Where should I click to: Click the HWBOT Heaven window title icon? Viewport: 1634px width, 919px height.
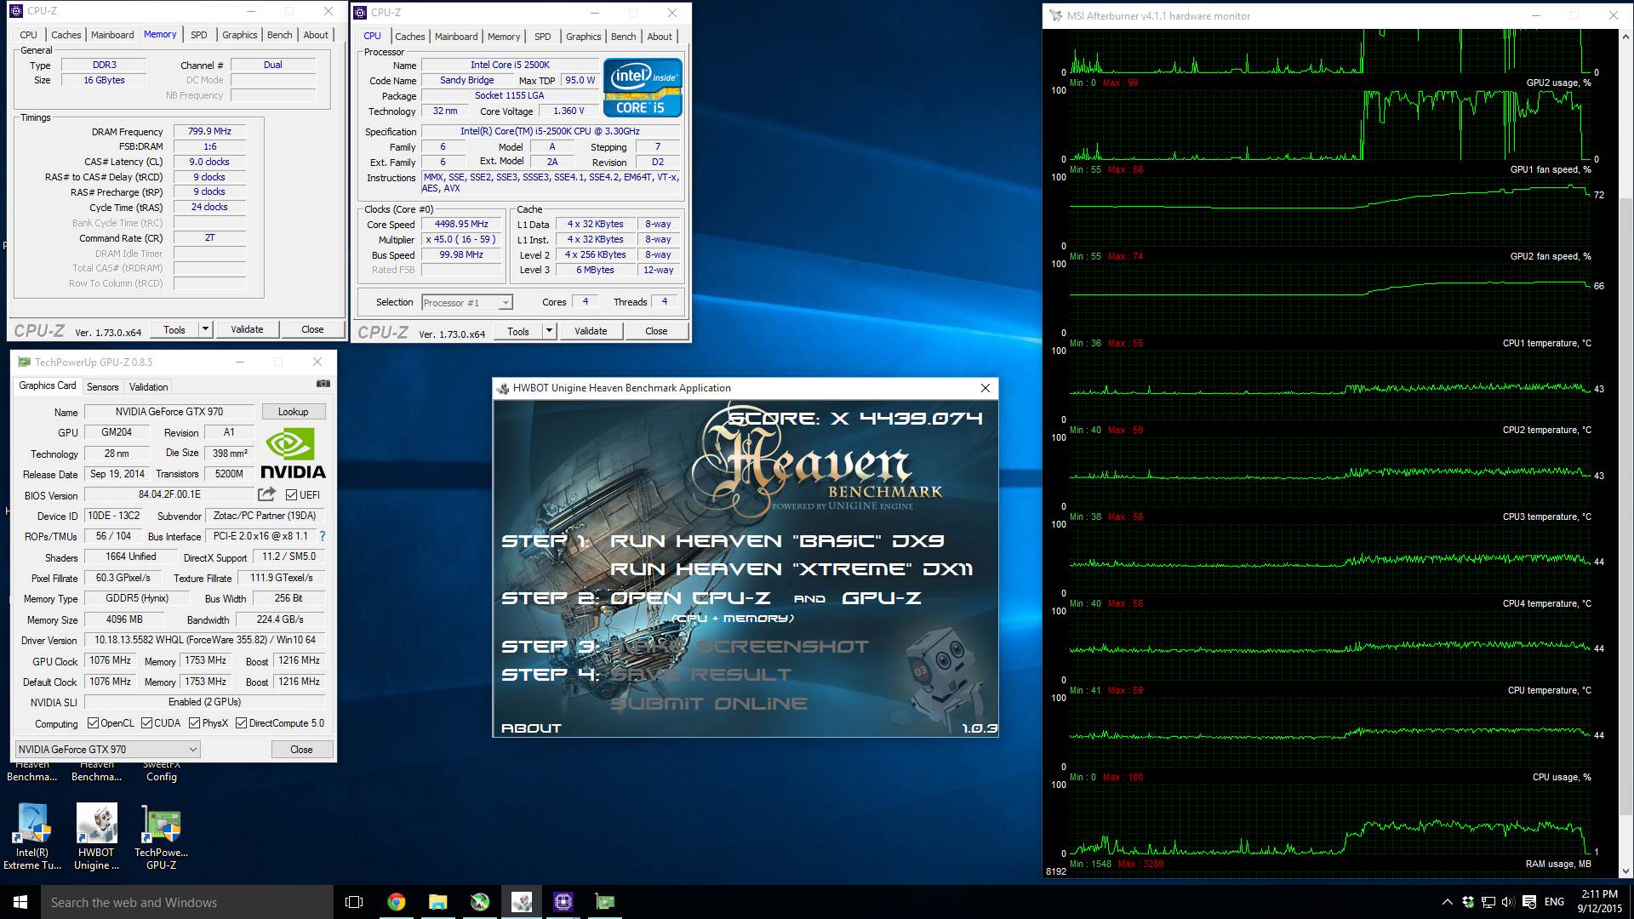(503, 388)
